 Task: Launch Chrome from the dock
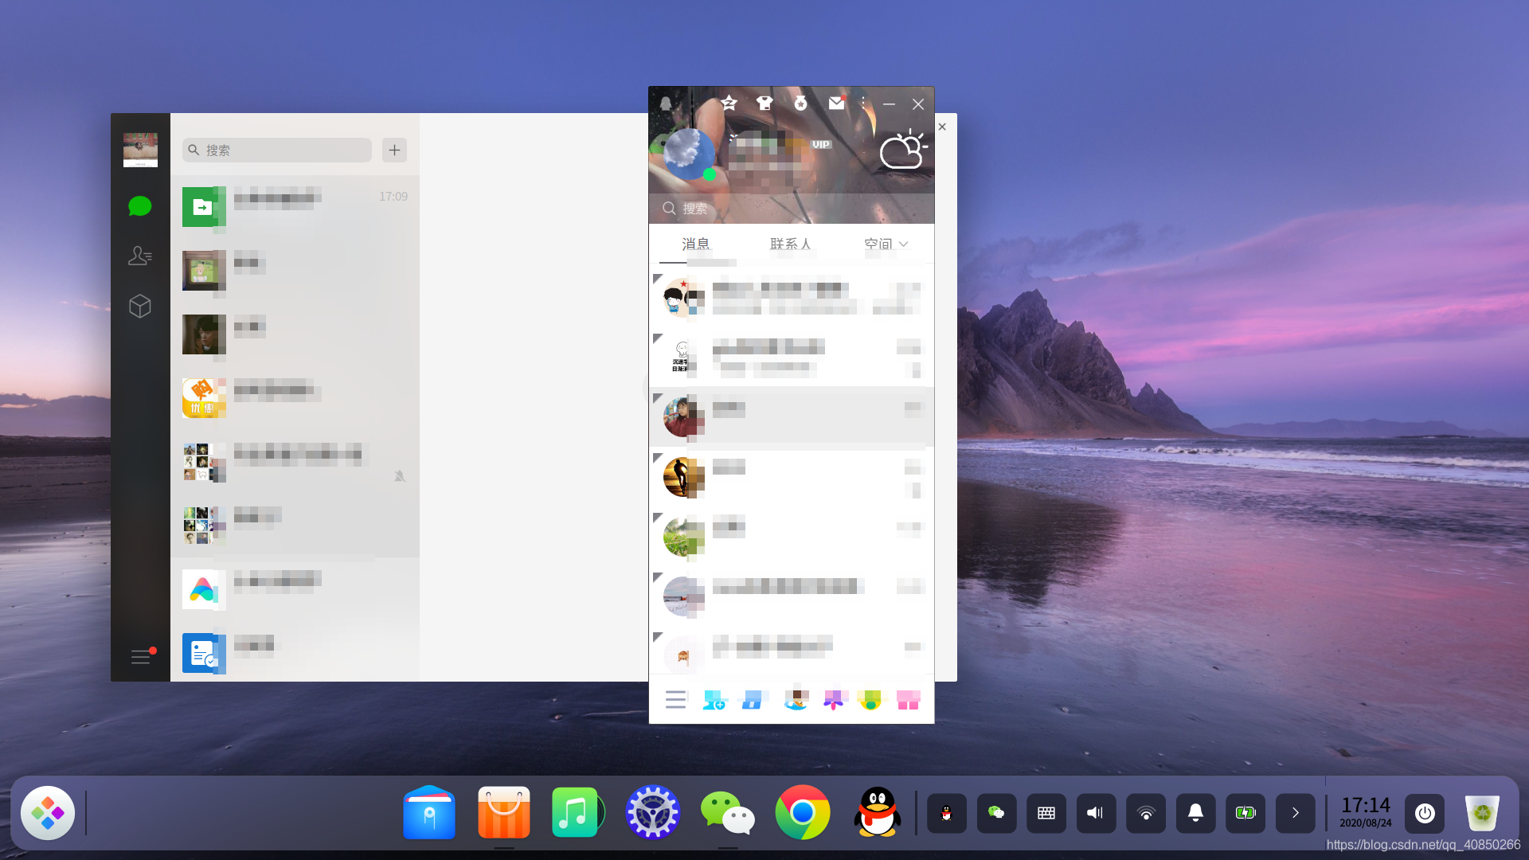(802, 813)
